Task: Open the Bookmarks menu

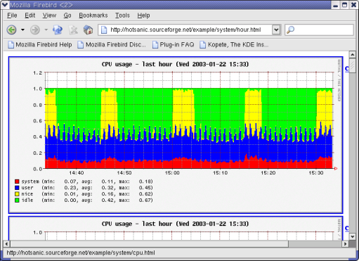Action: click(93, 15)
